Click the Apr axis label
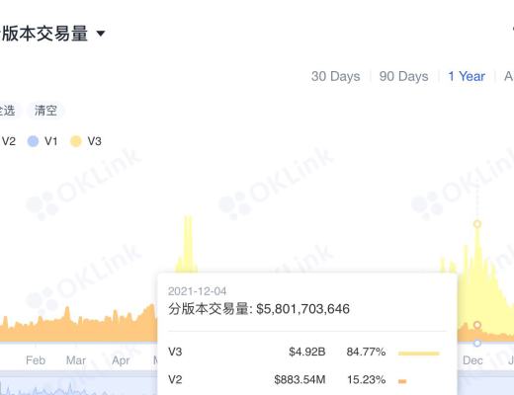 pos(121,360)
